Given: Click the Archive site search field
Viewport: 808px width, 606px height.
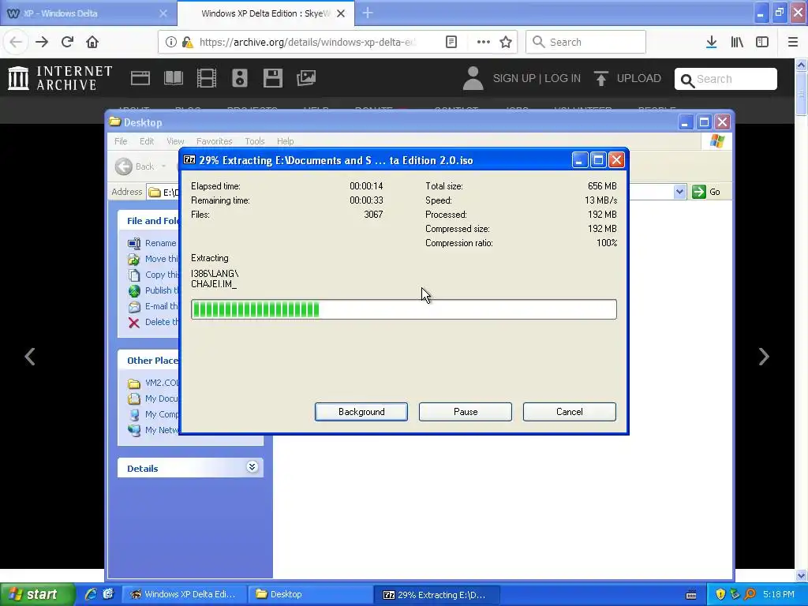Looking at the screenshot, I should [726, 79].
